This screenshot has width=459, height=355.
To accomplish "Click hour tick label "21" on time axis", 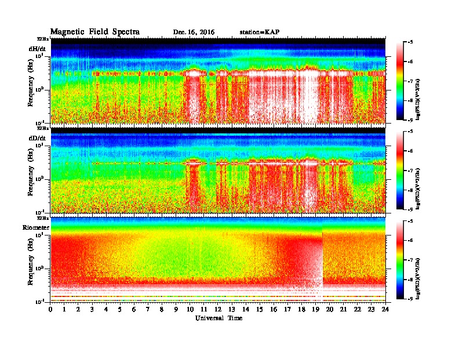I will point(343,309).
